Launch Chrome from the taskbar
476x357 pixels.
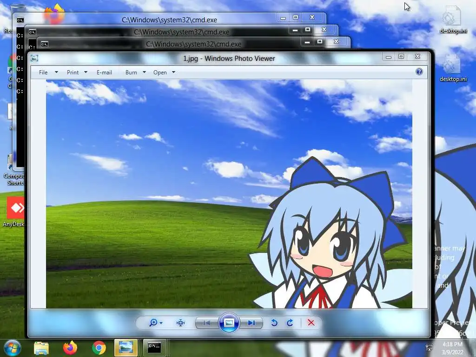(99, 348)
